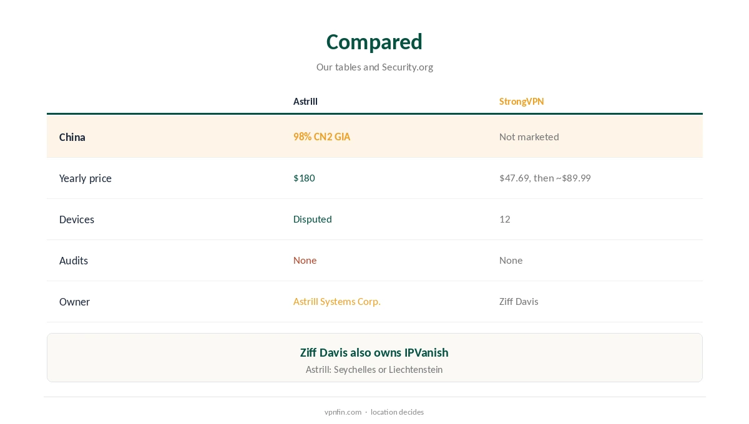
Task: Select the Yearly price row label
Action: [x=86, y=178]
